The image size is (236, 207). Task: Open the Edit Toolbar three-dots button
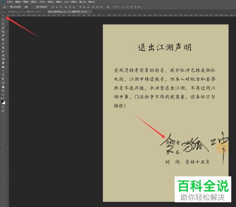click(3, 95)
